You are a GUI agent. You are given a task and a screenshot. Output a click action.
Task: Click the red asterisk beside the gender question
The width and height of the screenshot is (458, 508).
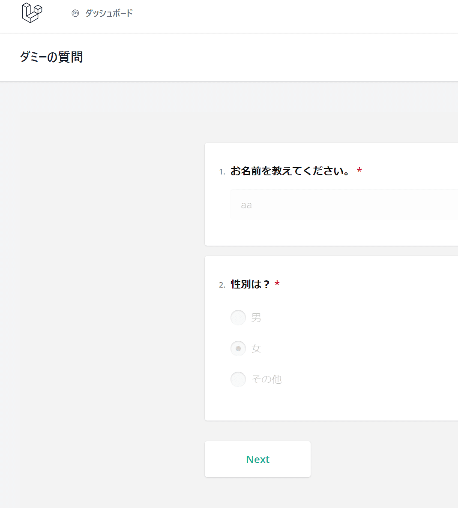point(277,284)
